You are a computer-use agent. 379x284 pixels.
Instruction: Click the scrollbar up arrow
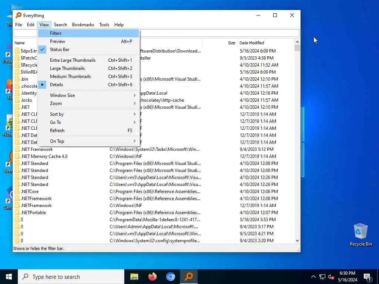(297, 42)
